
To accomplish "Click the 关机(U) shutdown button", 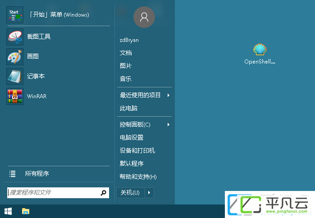I will click(x=131, y=193).
